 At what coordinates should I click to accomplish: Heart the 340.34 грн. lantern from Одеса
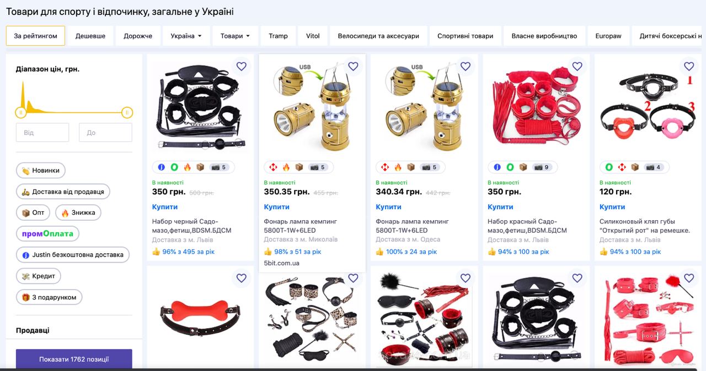click(465, 67)
